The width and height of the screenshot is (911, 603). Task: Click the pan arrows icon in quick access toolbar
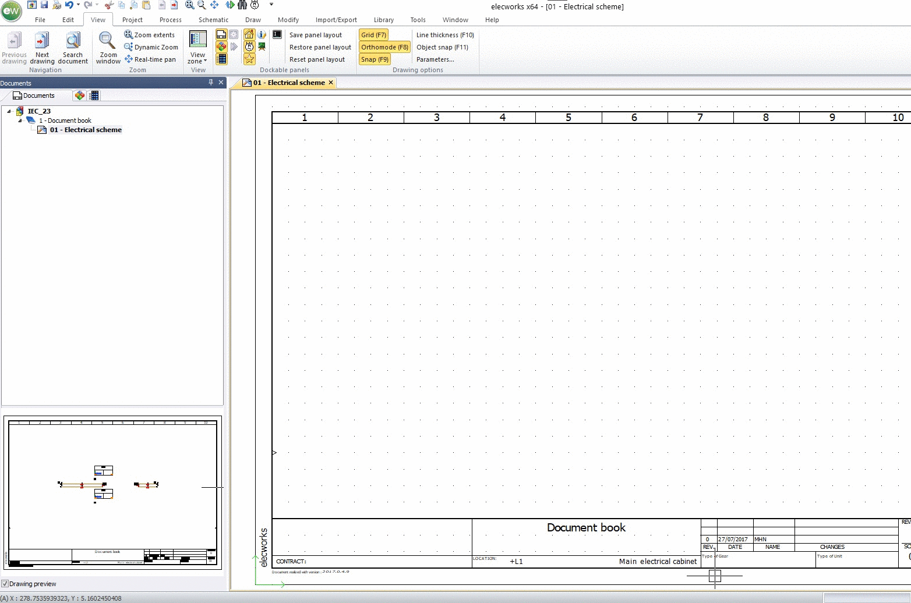coord(214,5)
